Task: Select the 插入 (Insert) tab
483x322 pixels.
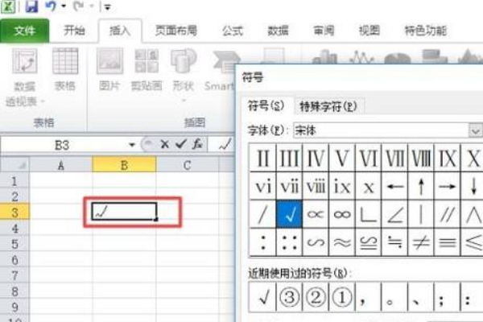Action: [120, 31]
